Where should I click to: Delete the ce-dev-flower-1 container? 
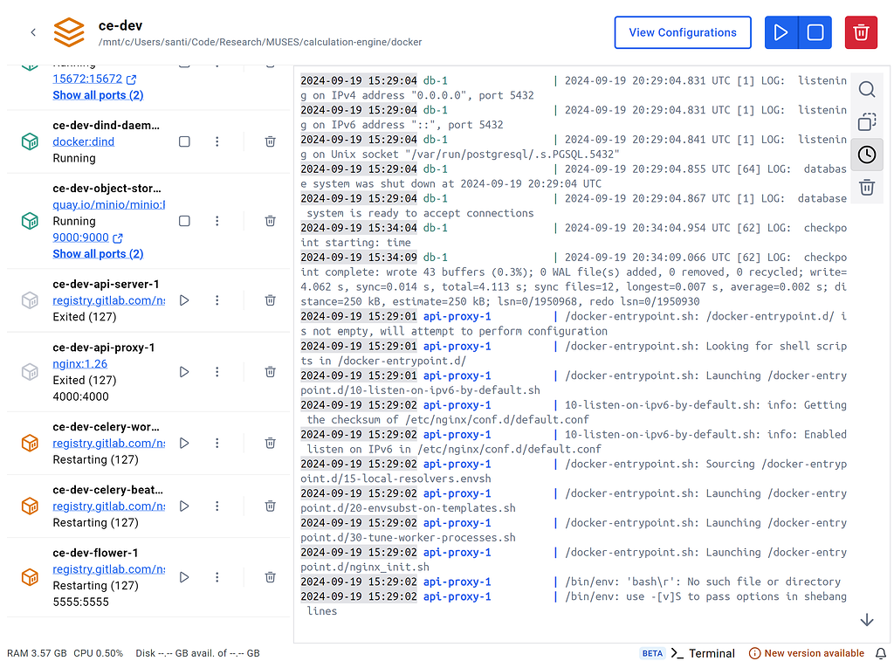coord(271,577)
